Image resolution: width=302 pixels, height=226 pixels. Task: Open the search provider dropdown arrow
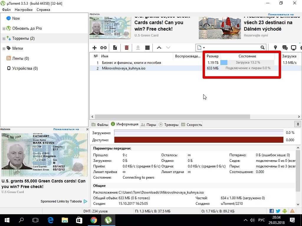click(x=204, y=48)
